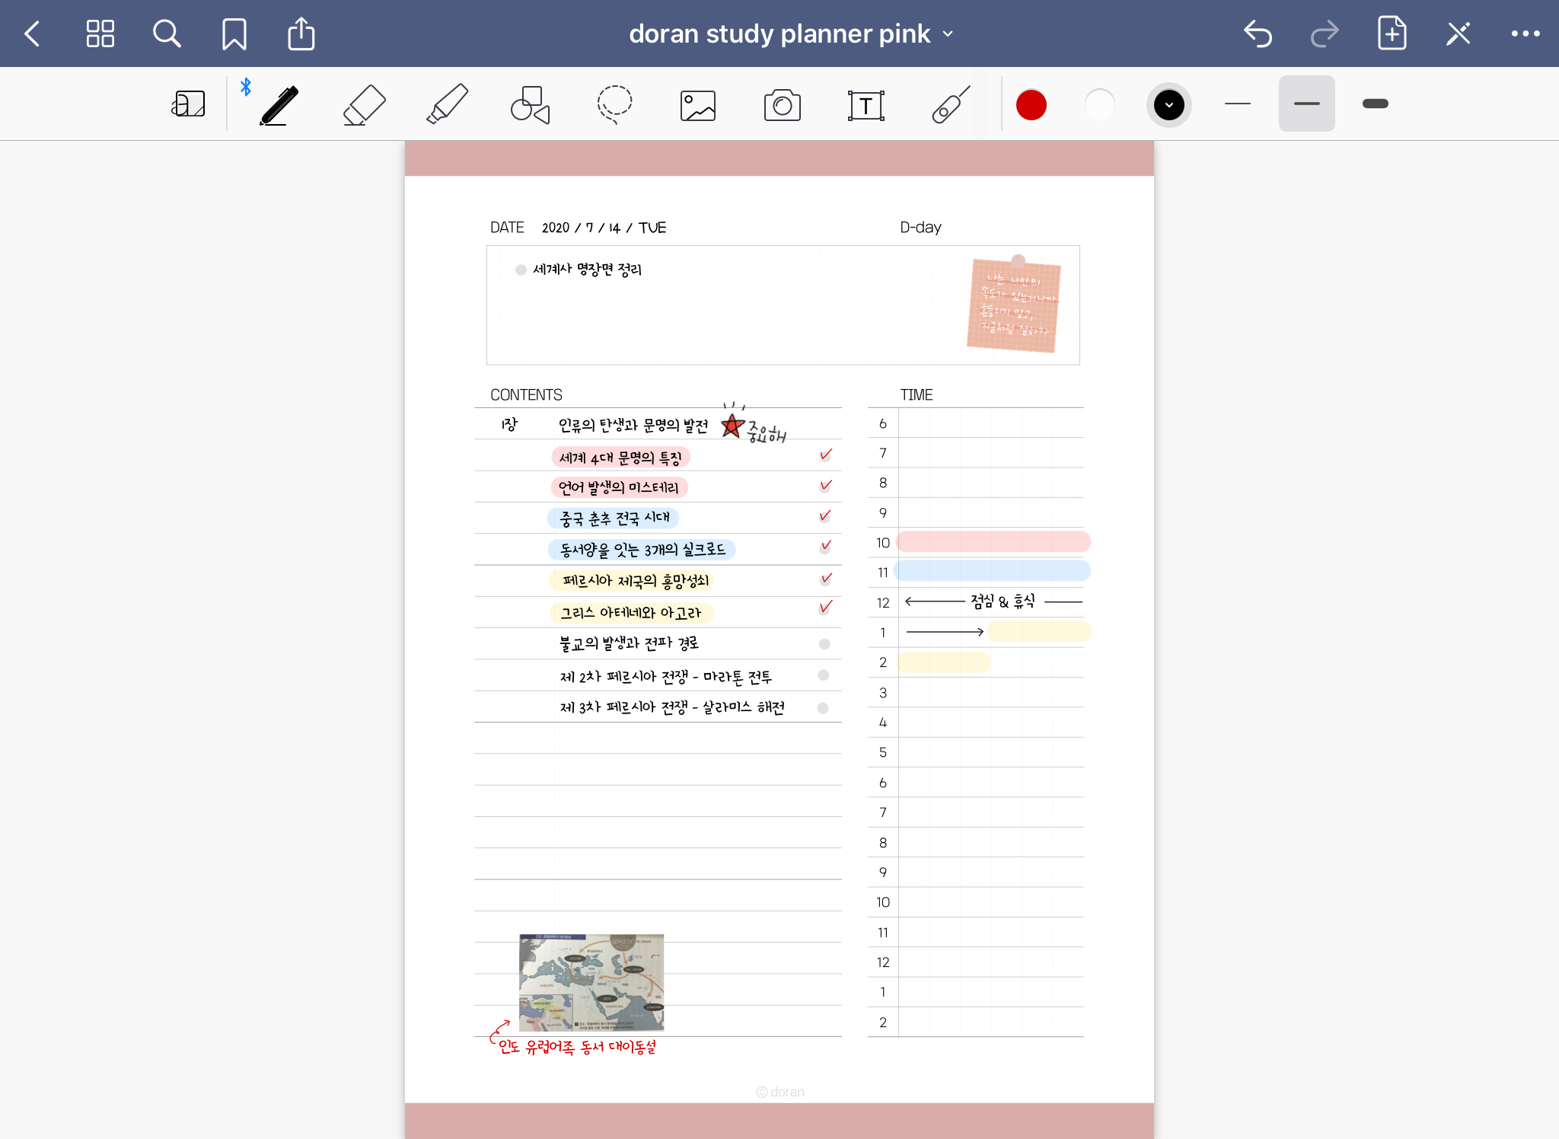Select the Shapes tool

pyautogui.click(x=530, y=104)
